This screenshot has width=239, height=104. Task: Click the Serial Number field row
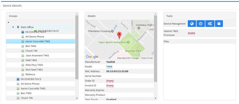point(119,76)
